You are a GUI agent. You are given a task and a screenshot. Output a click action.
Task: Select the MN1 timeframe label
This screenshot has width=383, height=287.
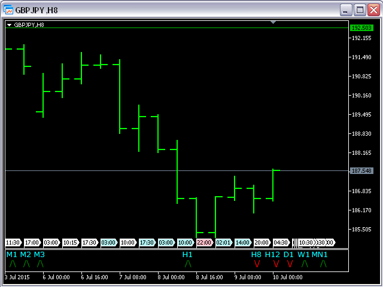[x=320, y=255]
